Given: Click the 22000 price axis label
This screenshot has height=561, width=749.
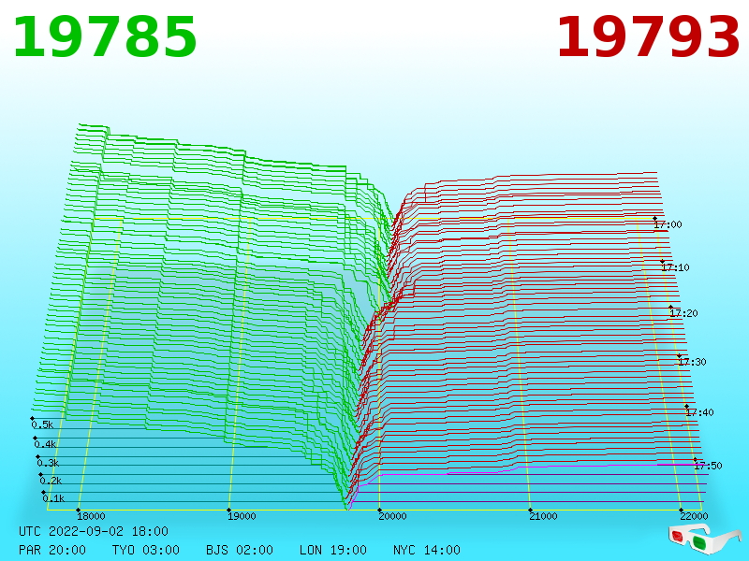Looking at the screenshot, I should 694,516.
